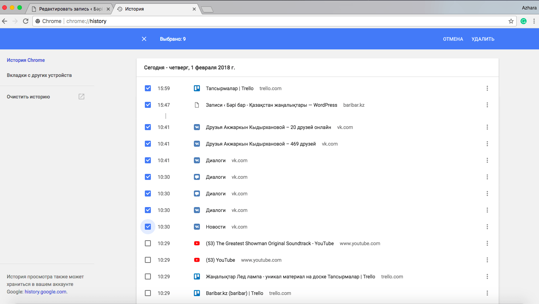Screen dimensions: 539x304
Task: Click the VK favicon on the 20 друзей онлайн row
Action: coord(197,127)
